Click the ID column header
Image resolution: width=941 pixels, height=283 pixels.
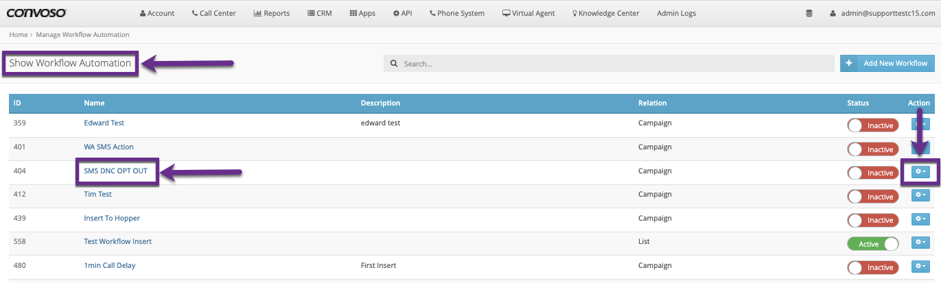[x=17, y=103]
